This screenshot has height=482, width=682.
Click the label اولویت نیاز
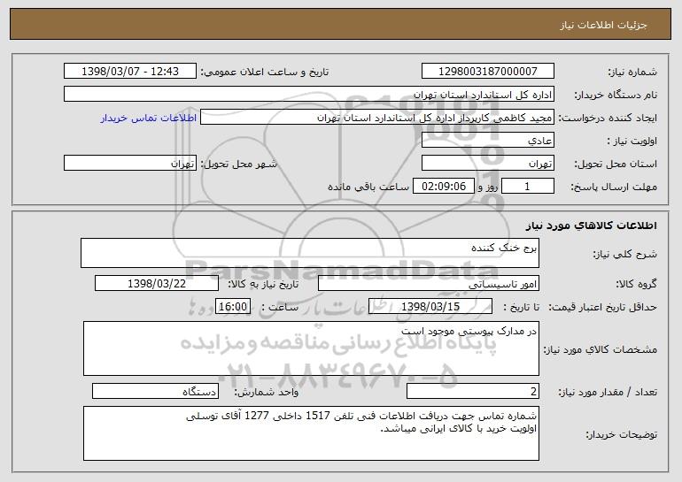pos(632,142)
